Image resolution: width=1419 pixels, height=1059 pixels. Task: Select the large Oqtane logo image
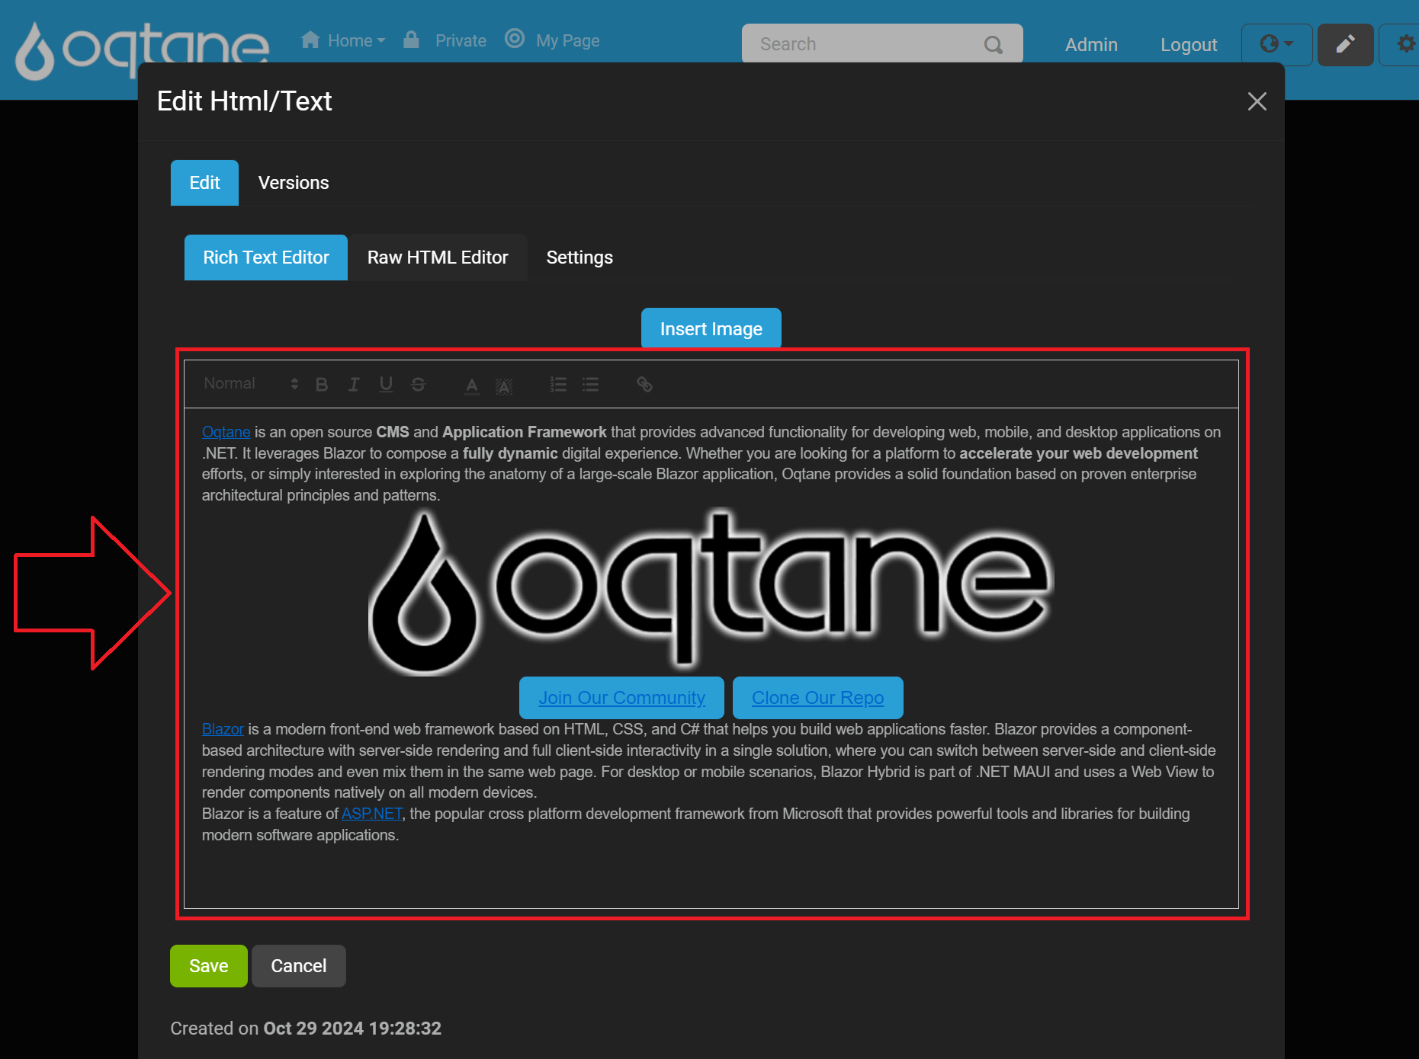[711, 591]
